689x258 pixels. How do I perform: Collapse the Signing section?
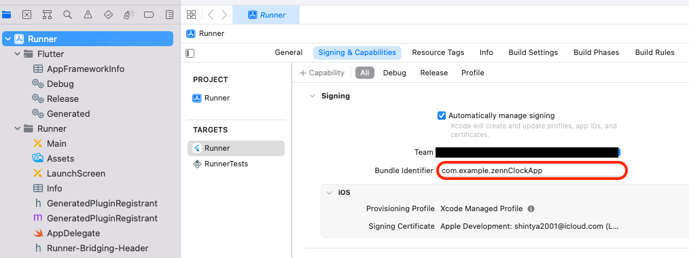tap(312, 96)
